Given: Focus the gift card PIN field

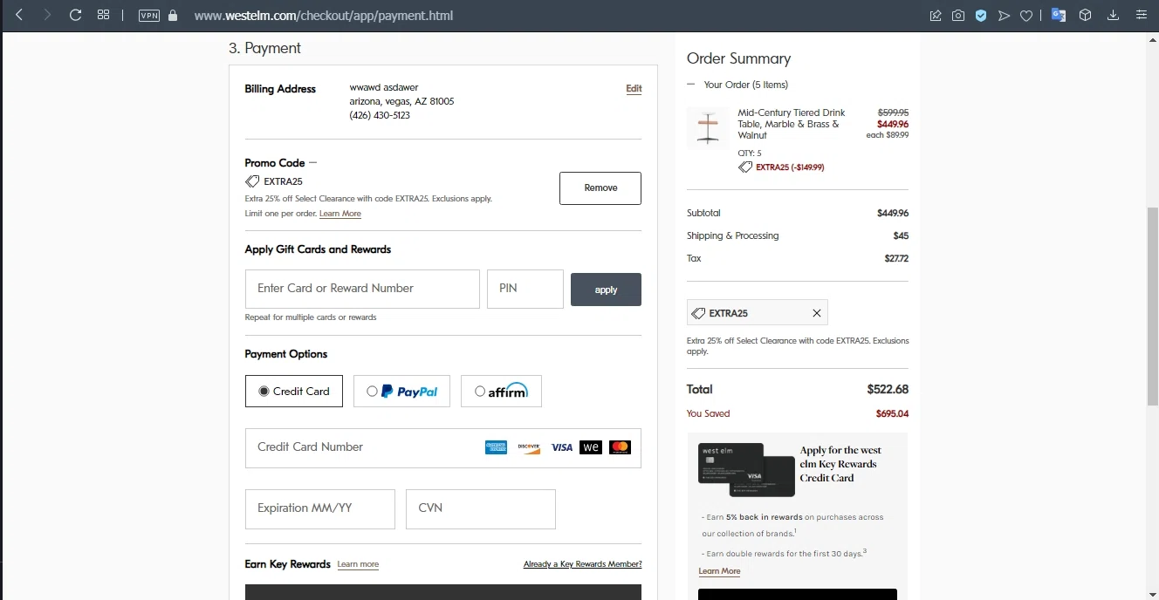Looking at the screenshot, I should tap(525, 289).
